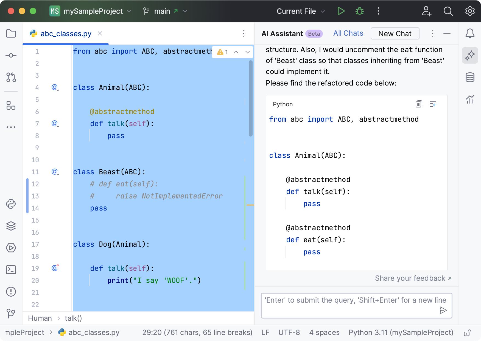Go to previous highlighted error arrow
This screenshot has width=481, height=341.
(236, 52)
